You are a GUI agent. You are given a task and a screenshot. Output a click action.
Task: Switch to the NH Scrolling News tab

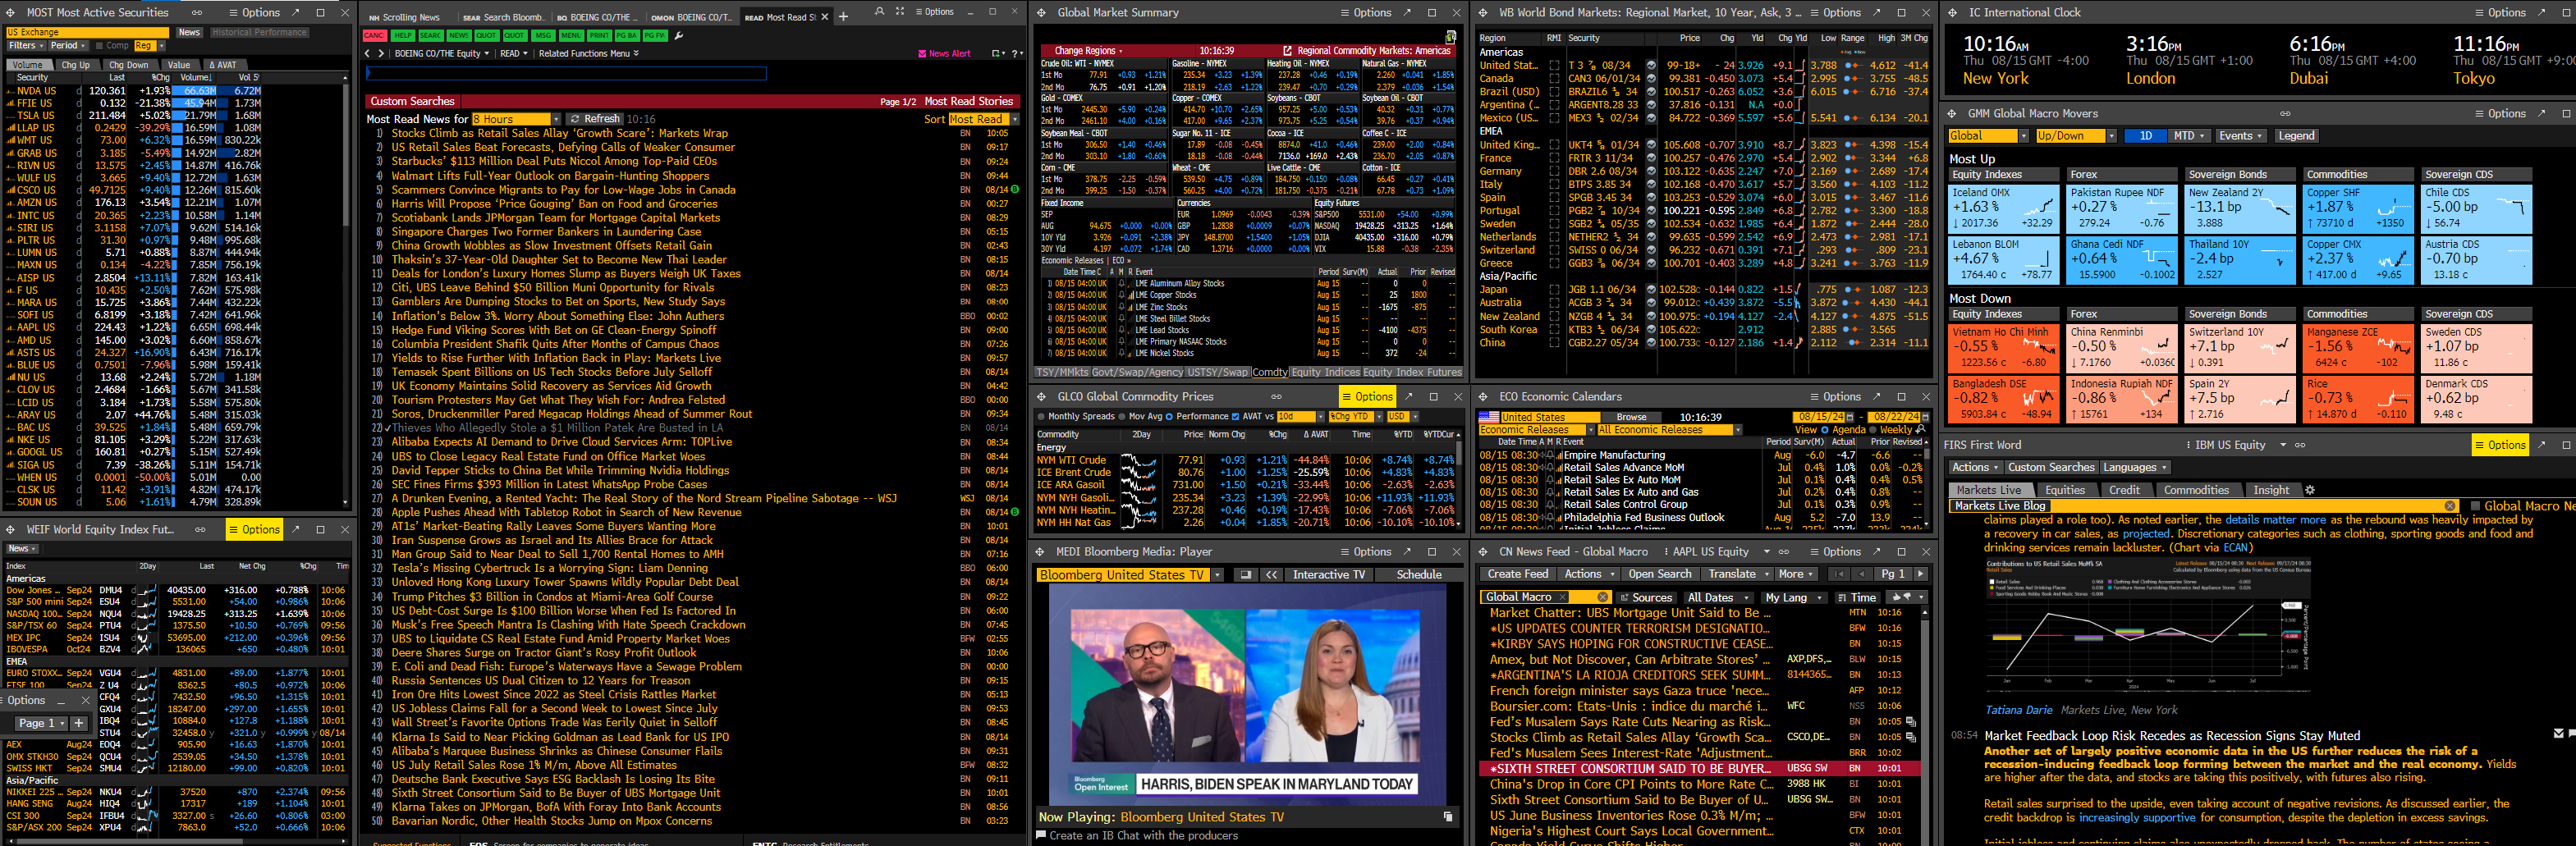(404, 17)
